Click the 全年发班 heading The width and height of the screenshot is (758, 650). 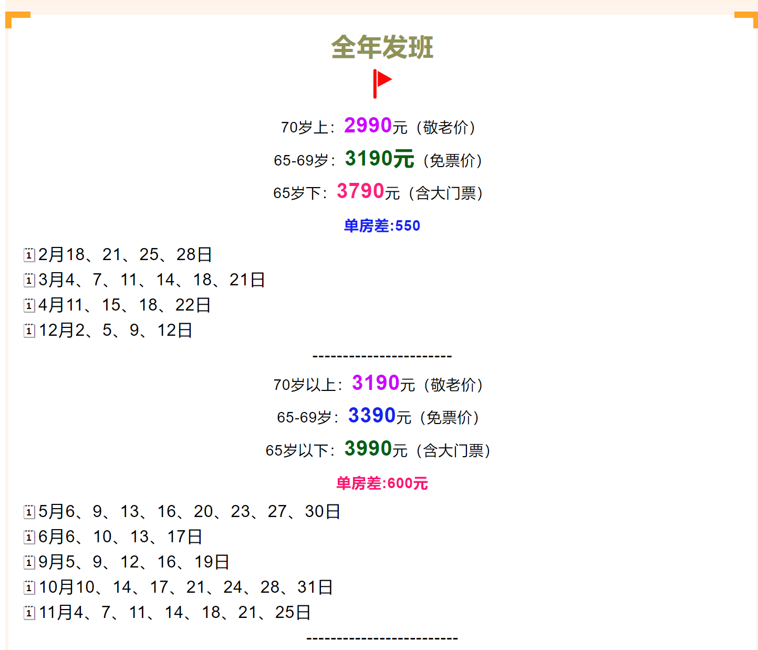[x=382, y=47]
